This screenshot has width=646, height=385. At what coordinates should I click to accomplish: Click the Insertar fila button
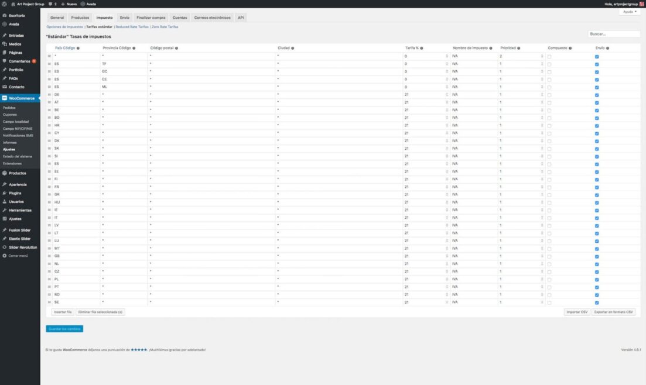click(63, 312)
